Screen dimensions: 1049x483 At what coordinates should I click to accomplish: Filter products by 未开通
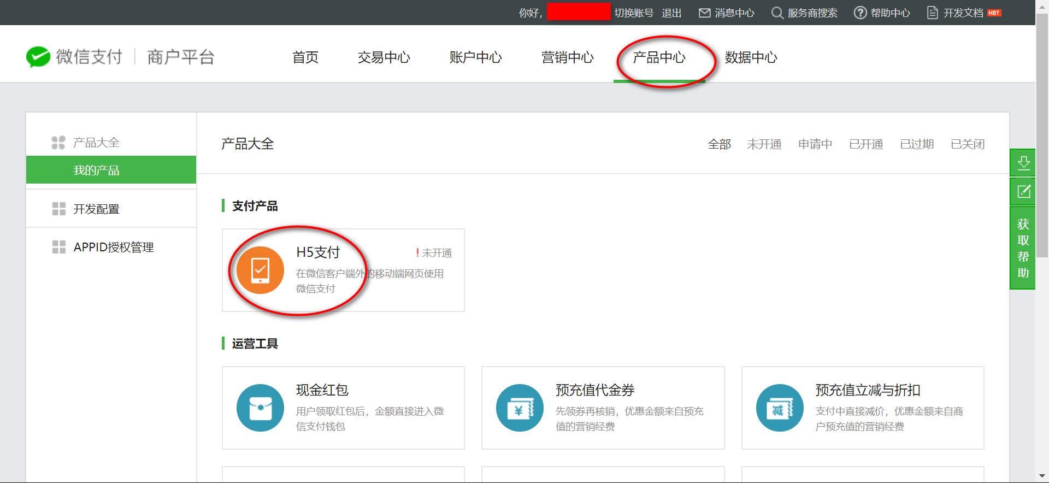coord(764,144)
